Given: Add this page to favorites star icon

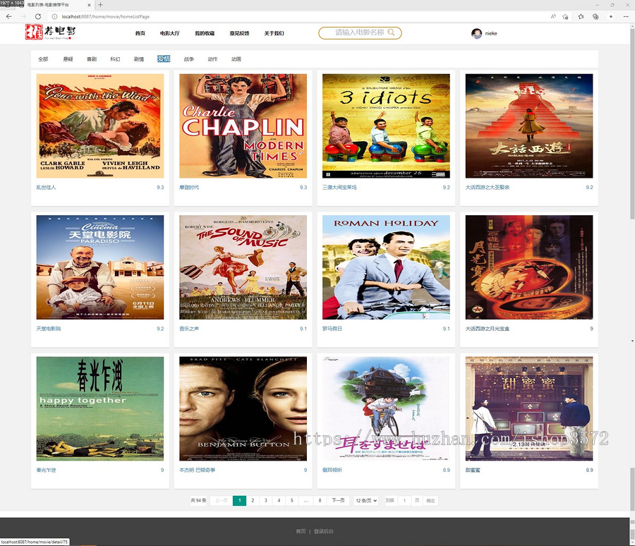Looking at the screenshot, I should [565, 17].
